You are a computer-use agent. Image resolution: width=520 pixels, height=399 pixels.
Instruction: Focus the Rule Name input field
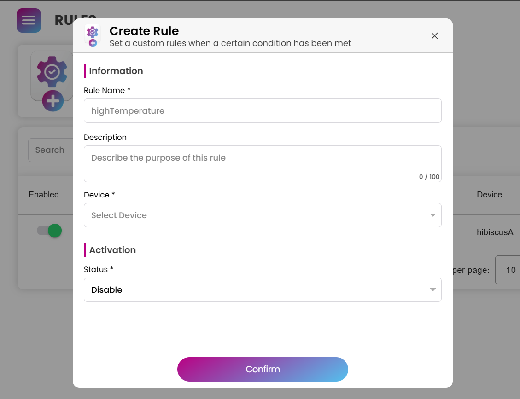(263, 111)
